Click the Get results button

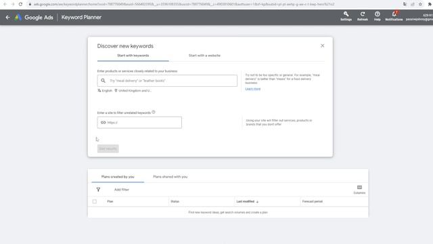108,148
